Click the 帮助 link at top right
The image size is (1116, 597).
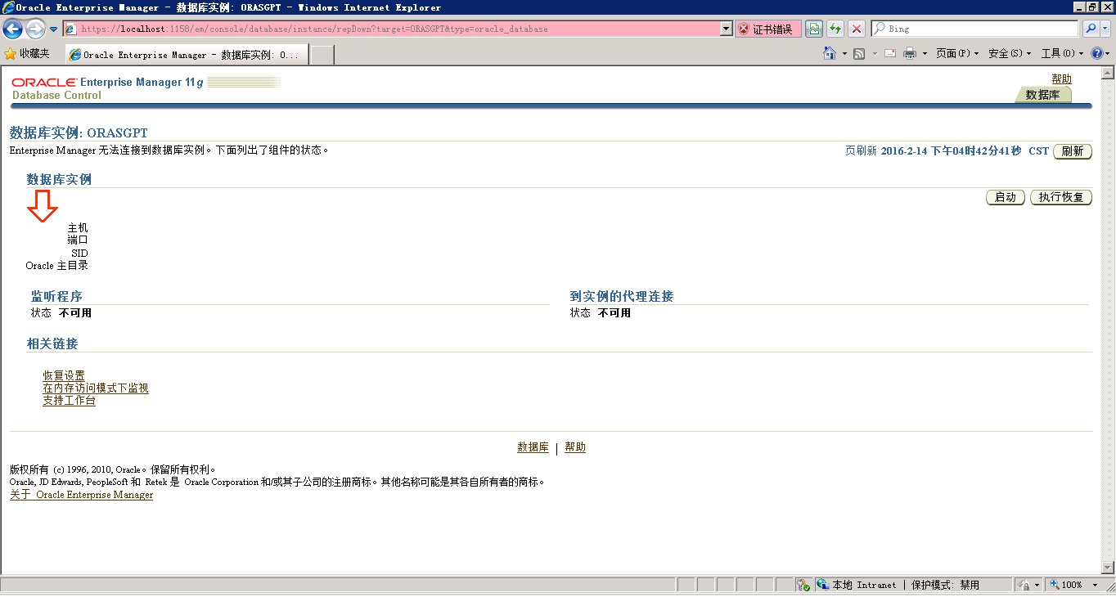coord(1061,79)
